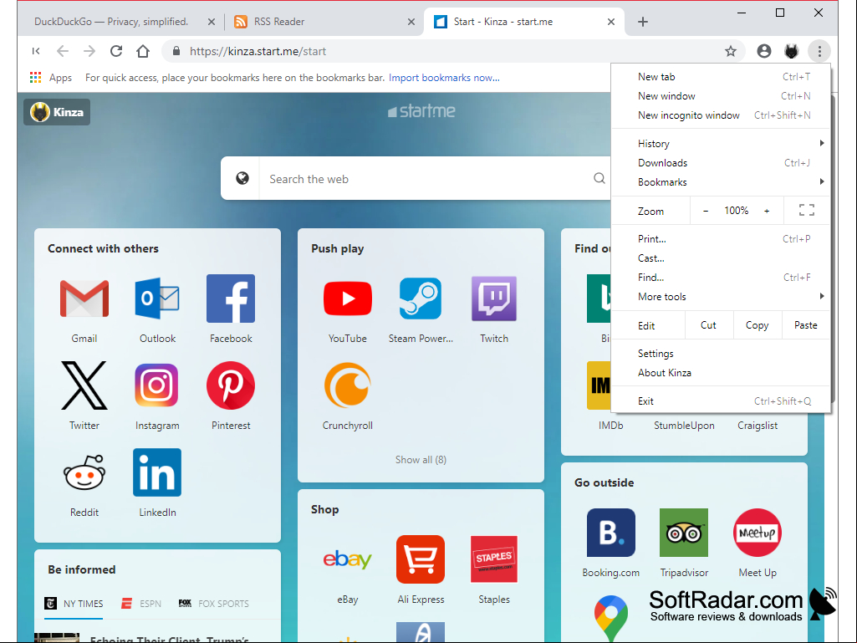
Task: Open the YouTube shortcut icon
Action: [348, 299]
